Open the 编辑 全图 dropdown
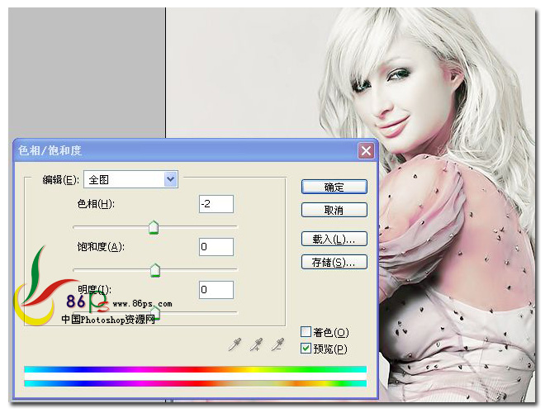 pos(131,179)
